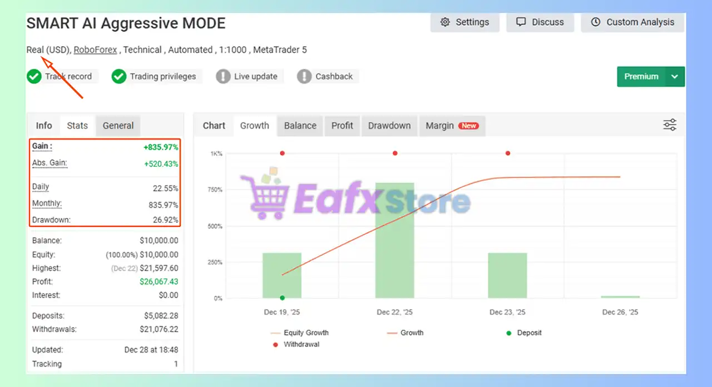Click the green Premium button
Viewport: 712px width, 387px height.
tap(641, 77)
